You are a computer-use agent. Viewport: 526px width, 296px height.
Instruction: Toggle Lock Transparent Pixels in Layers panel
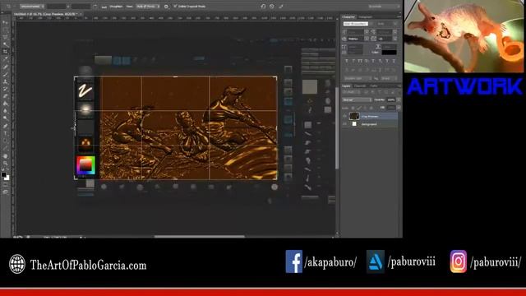pos(353,108)
